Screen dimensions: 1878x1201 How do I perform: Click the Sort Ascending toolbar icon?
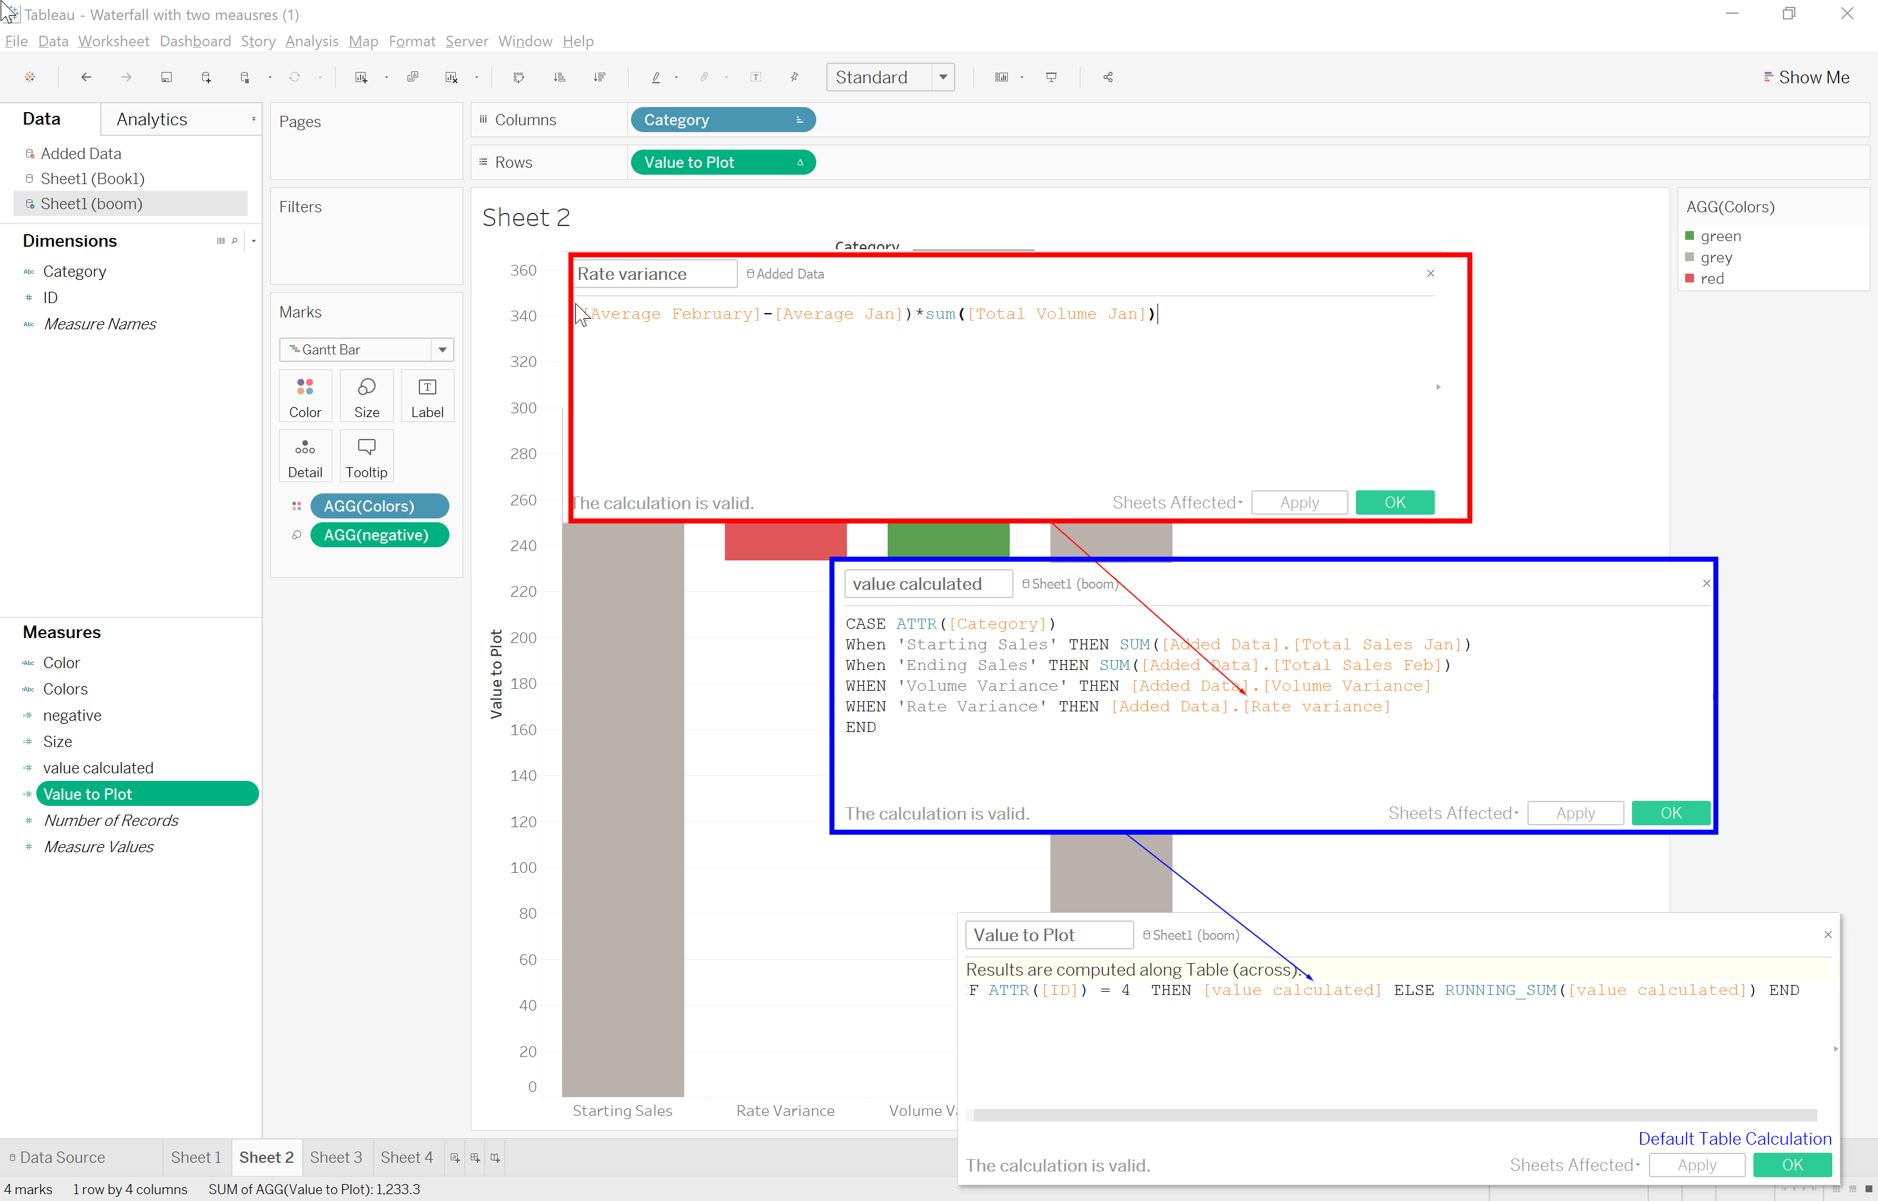click(x=559, y=76)
